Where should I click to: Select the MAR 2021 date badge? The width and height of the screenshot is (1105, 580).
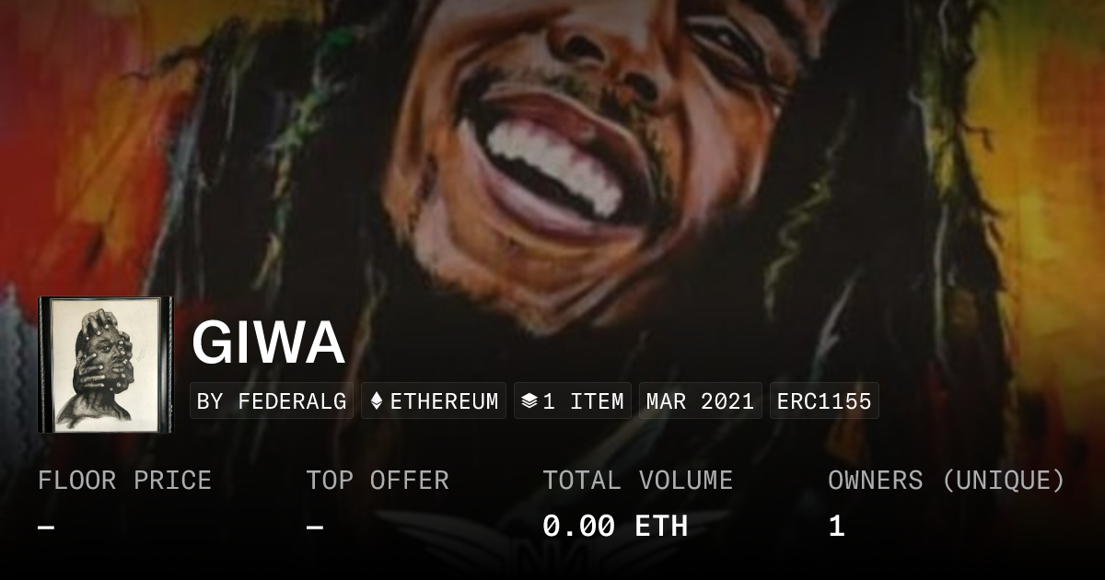coord(701,401)
